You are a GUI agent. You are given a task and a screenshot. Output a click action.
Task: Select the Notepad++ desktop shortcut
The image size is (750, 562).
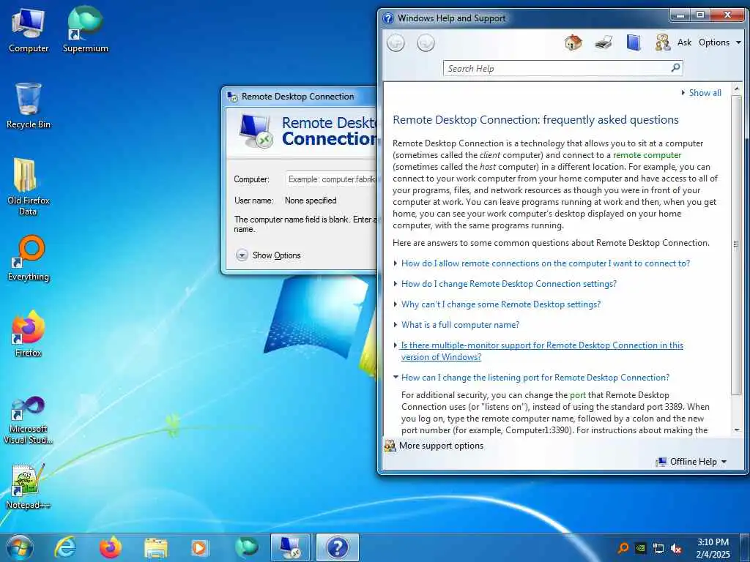point(29,487)
